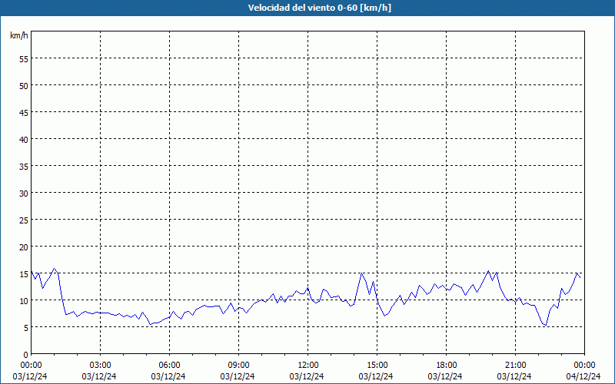Viewport: 615px width, 384px height.
Task: Click the "40" y-axis value
Action: coord(24,140)
